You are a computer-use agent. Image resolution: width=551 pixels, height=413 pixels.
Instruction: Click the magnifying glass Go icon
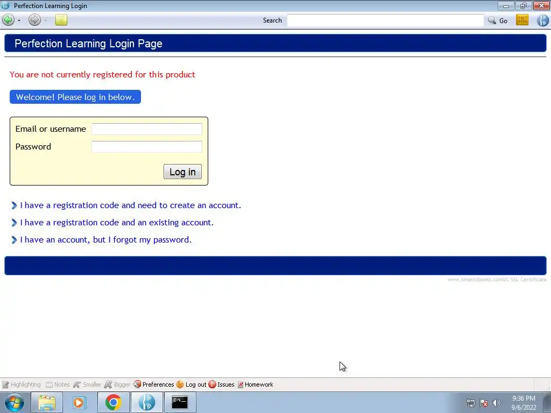click(492, 20)
